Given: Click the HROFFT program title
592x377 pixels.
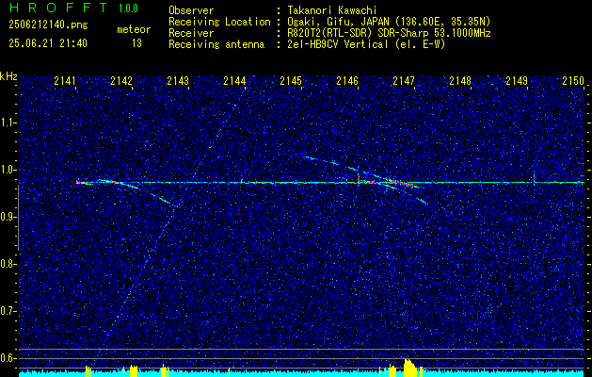Looking at the screenshot, I should [x=58, y=8].
